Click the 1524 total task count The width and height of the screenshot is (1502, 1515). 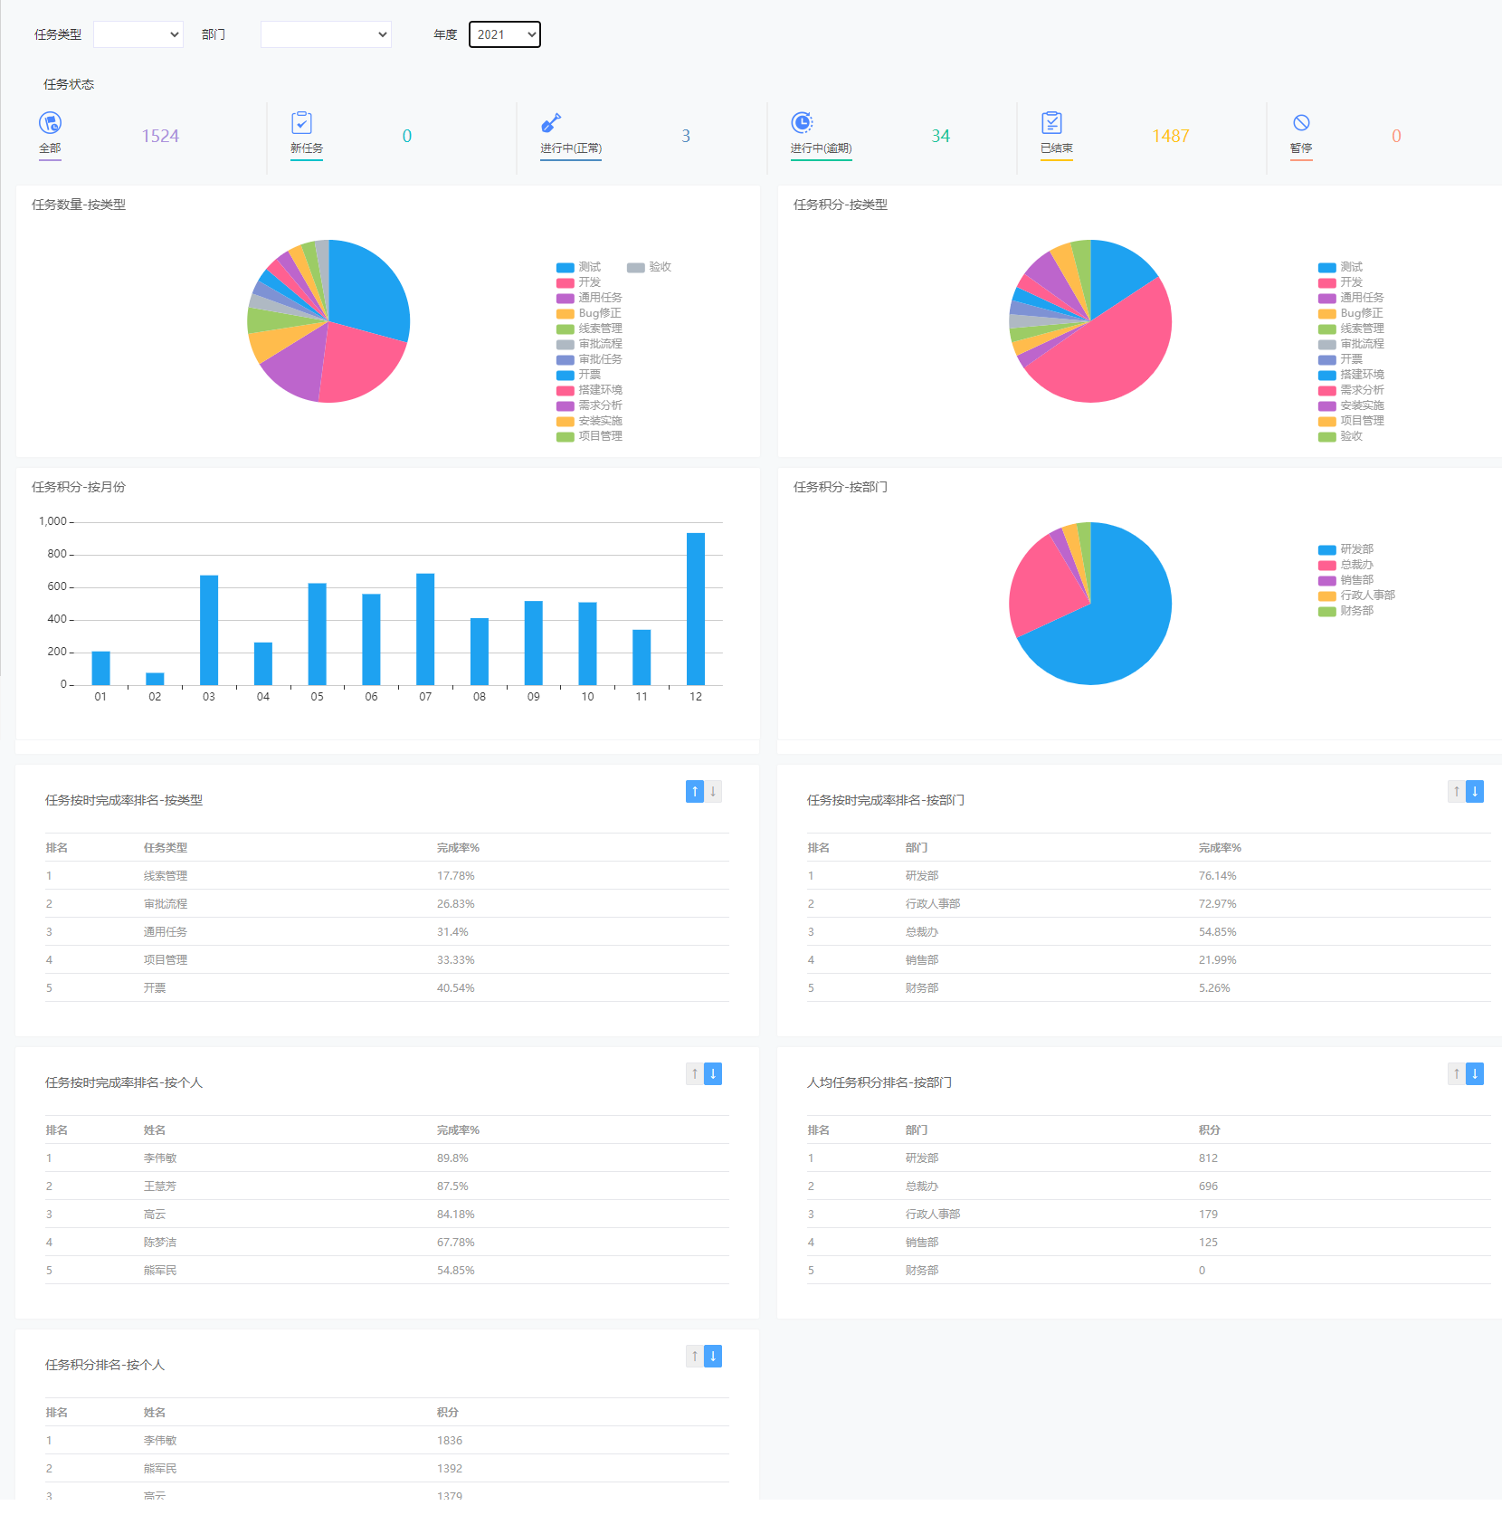(160, 136)
